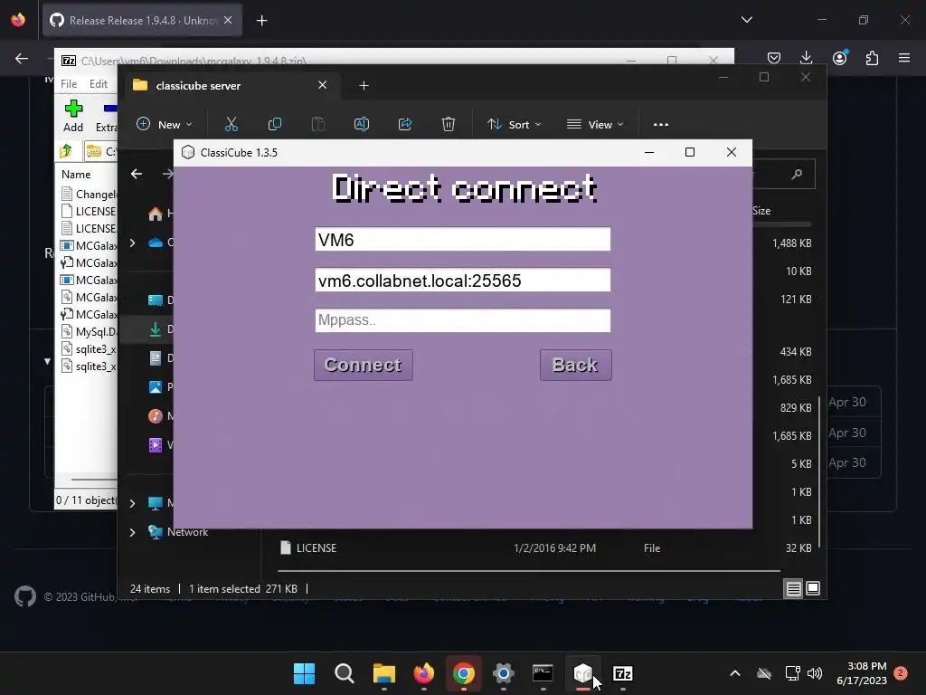The width and height of the screenshot is (926, 695).
Task: Click the Cut icon in Explorer toolbar
Action: 231,124
